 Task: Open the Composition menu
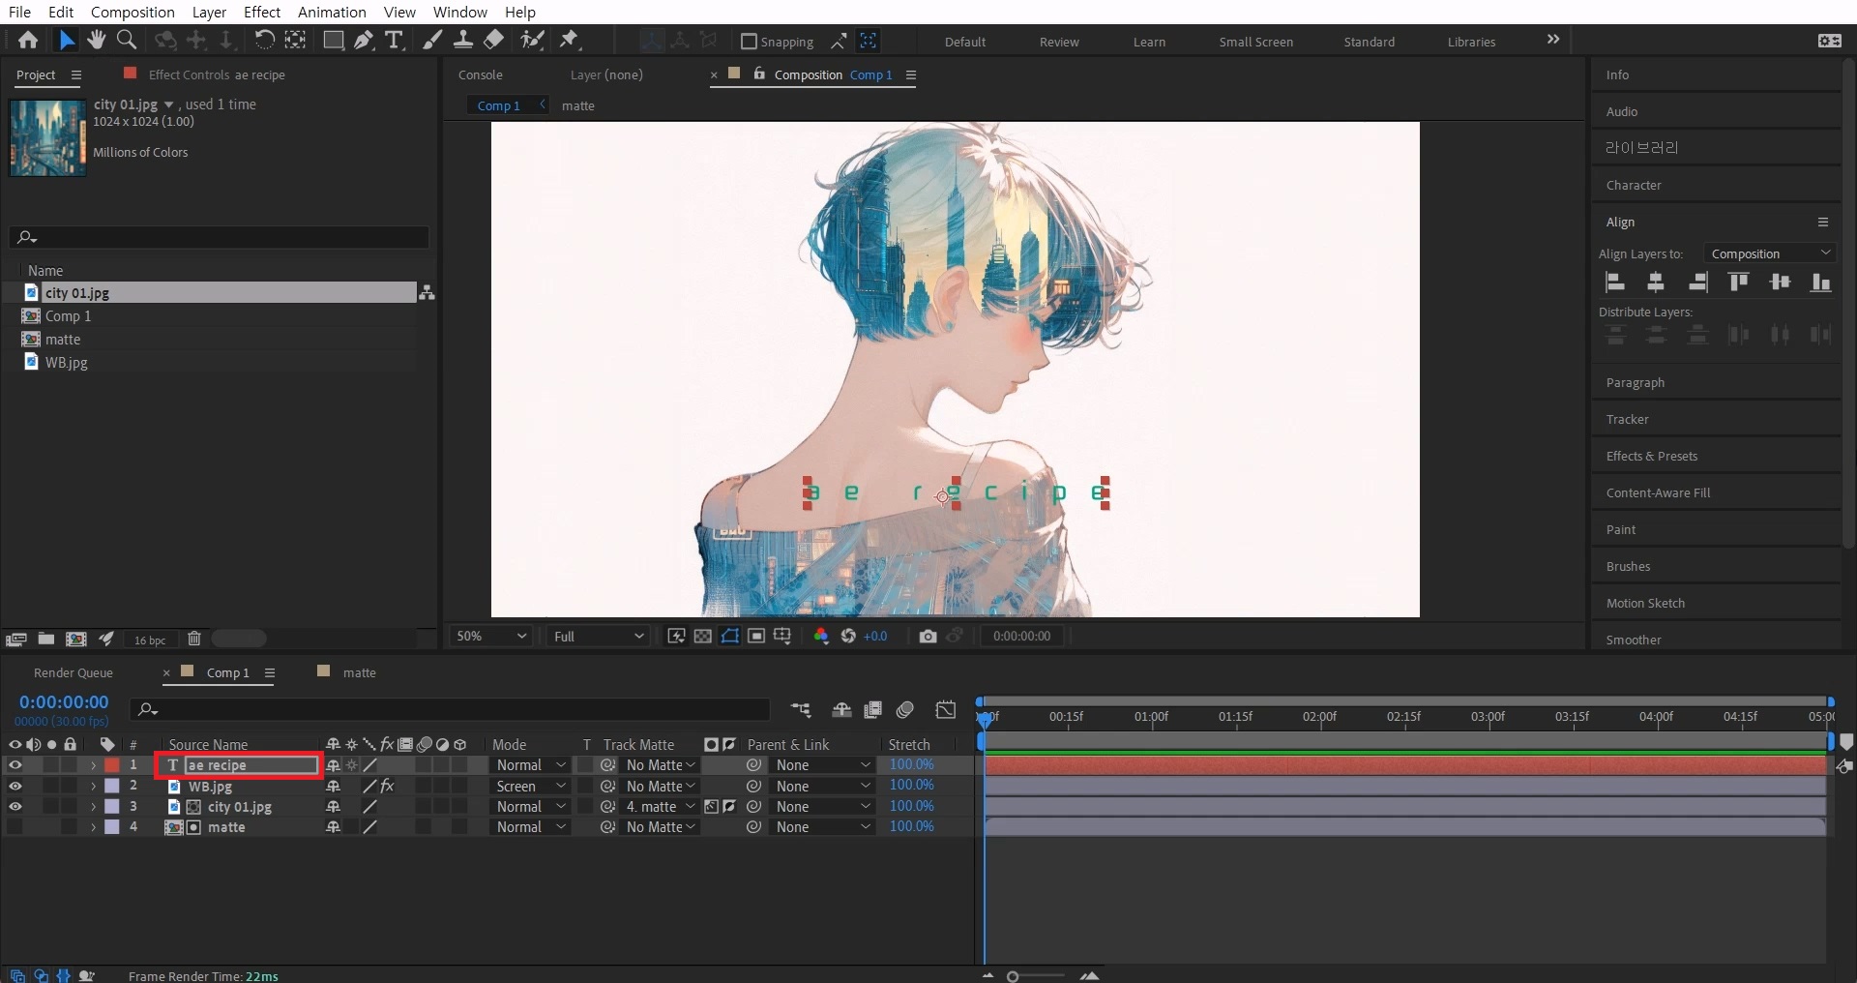click(133, 12)
